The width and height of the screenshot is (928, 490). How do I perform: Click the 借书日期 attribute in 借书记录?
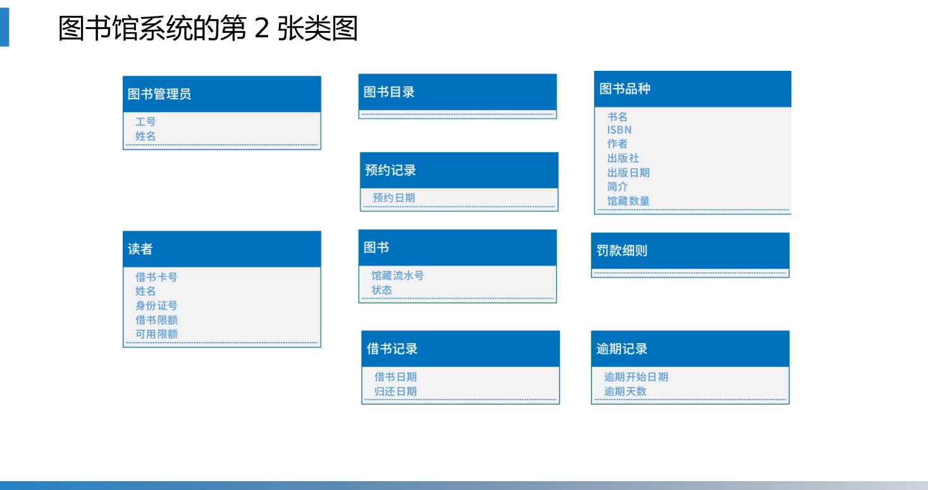tap(395, 377)
